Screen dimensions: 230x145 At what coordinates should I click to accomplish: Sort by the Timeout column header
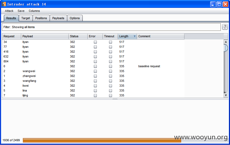[110, 36]
